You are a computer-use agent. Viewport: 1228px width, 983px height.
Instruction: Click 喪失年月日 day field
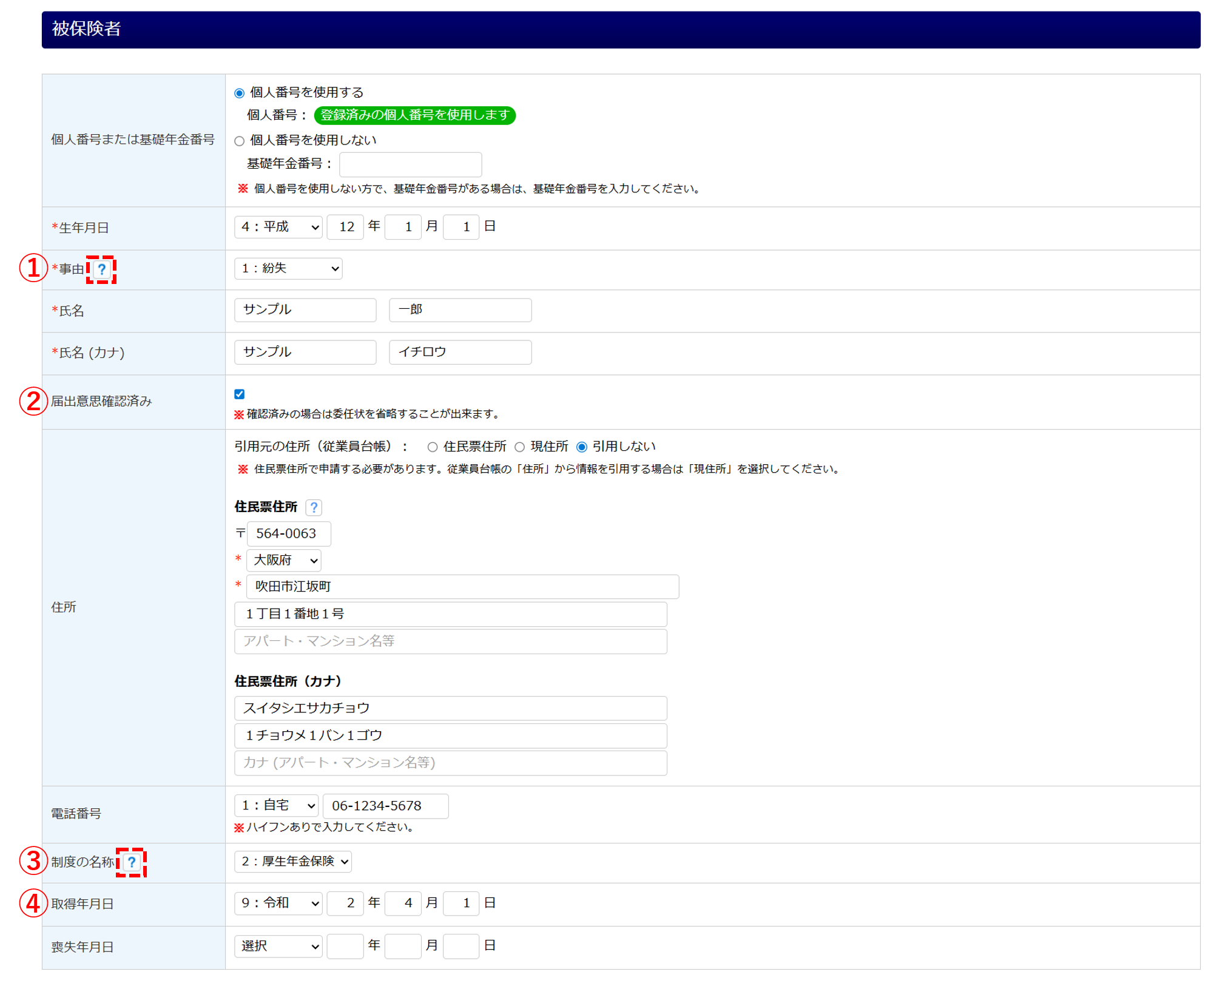(x=461, y=947)
